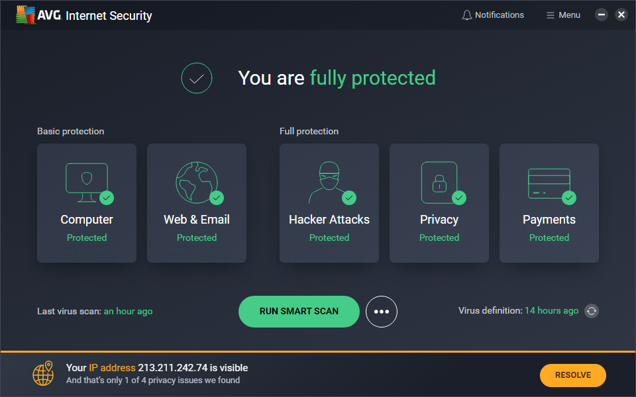Click the Privacy padlock icon
This screenshot has width=636, height=397.
tap(439, 182)
